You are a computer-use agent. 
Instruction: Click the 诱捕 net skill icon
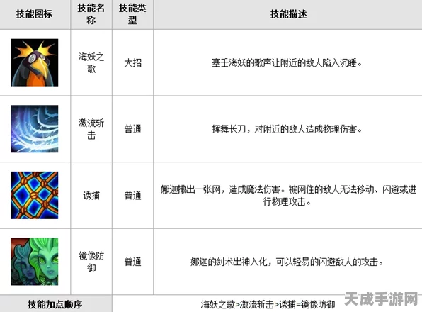click(35, 195)
